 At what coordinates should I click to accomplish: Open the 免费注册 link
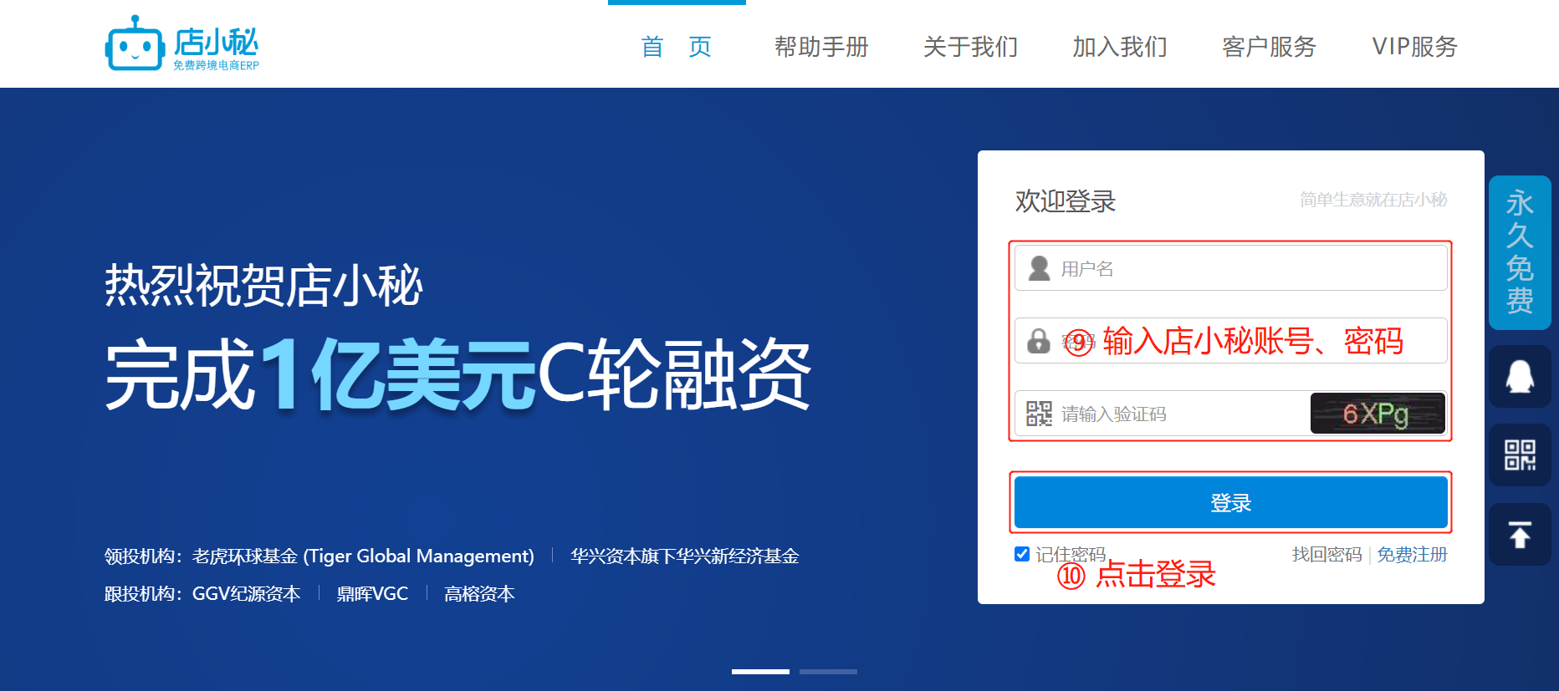click(x=1412, y=555)
